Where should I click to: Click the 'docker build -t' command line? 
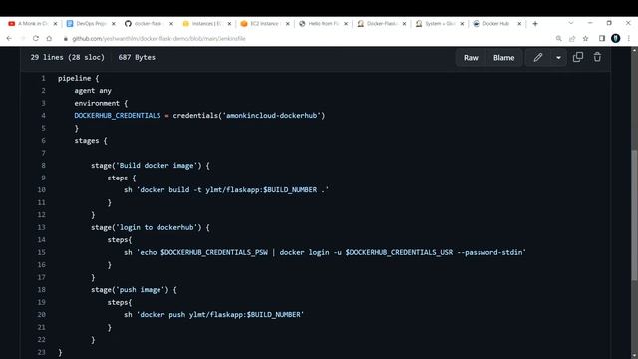click(x=226, y=190)
